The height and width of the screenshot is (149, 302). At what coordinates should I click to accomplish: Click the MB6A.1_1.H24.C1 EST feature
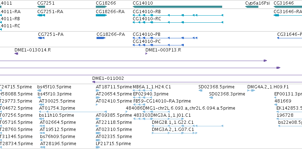[x=143, y=90]
